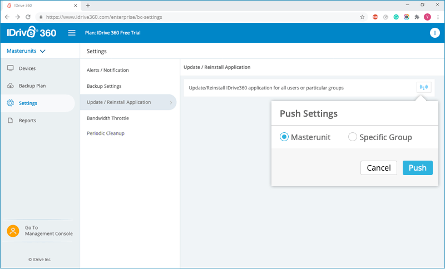Image resolution: width=445 pixels, height=269 pixels.
Task: Open Reports in the sidebar
Action: click(x=27, y=121)
